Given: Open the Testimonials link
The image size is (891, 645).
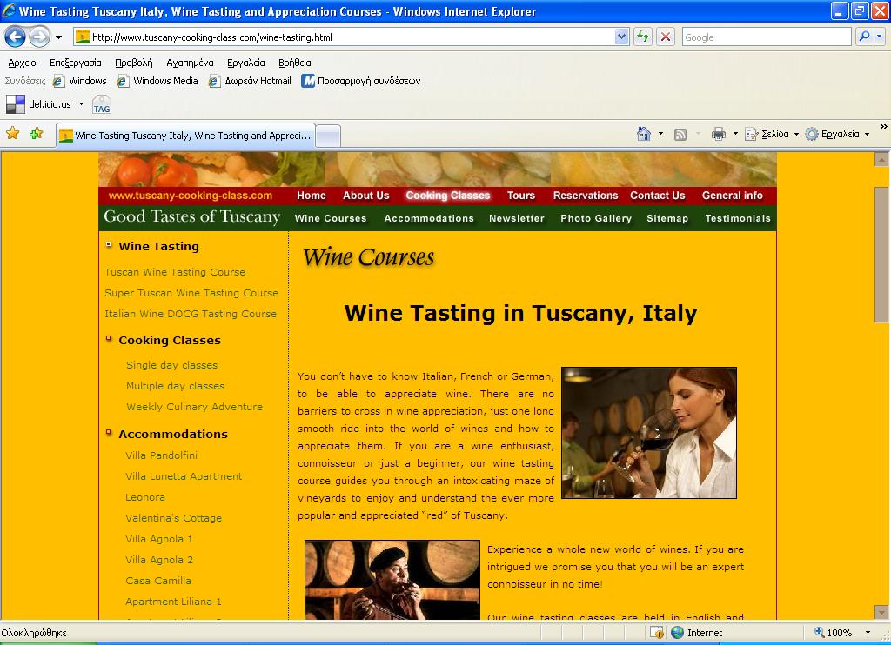Looking at the screenshot, I should (738, 218).
